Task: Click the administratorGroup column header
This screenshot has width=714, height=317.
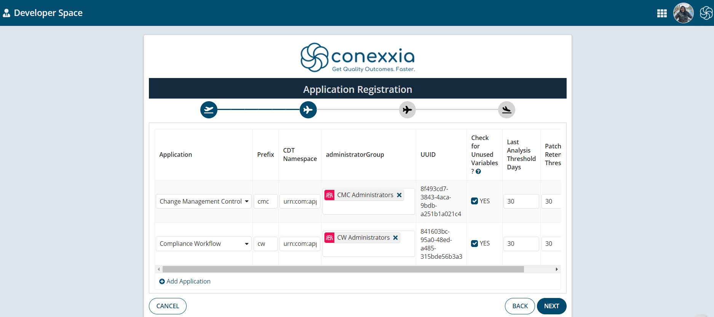Action: (x=355, y=155)
